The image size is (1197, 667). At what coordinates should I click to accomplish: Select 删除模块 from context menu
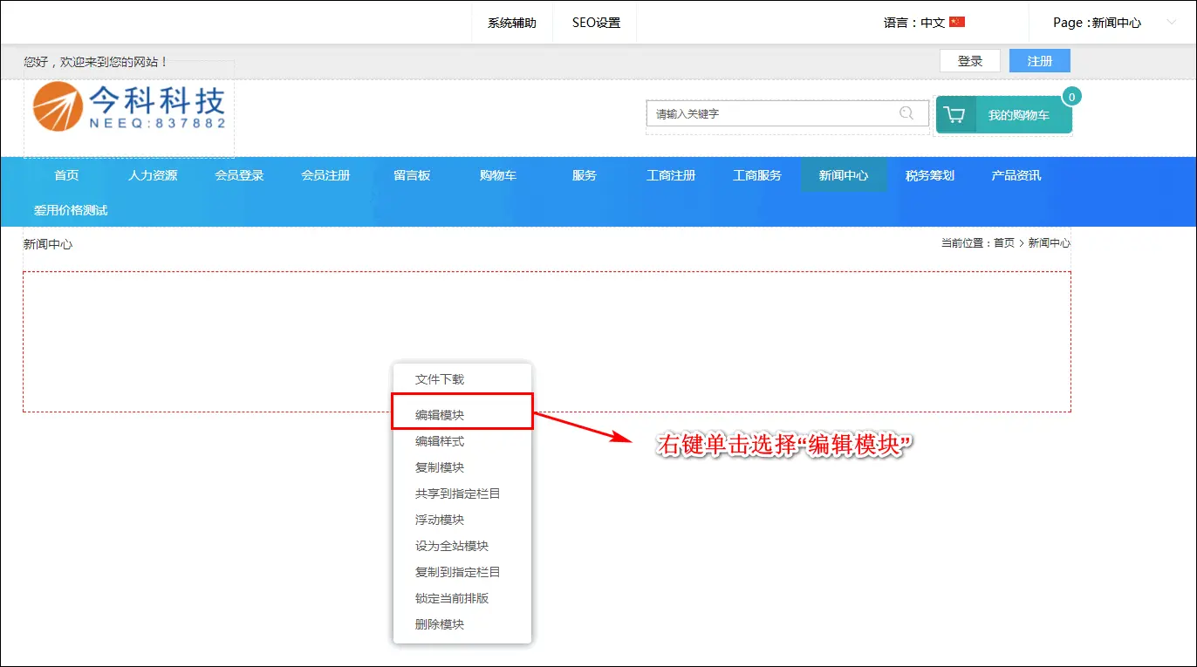[440, 624]
